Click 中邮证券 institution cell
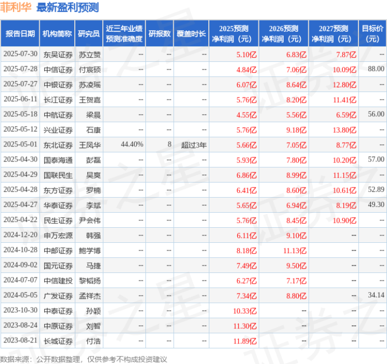Viewport: 387px width, 364px height. pos(58,250)
